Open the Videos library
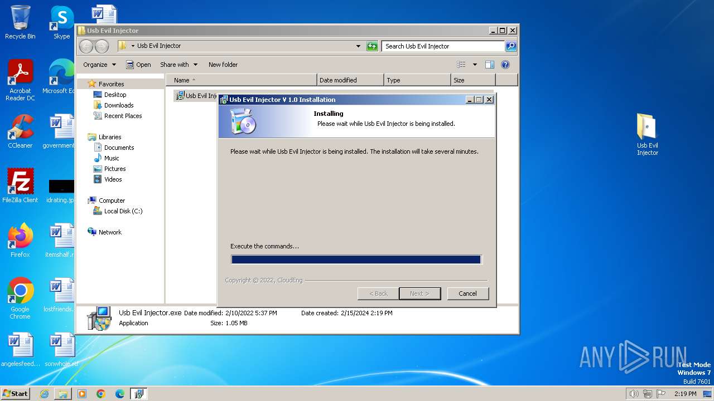Image resolution: width=714 pixels, height=401 pixels. coord(113,179)
